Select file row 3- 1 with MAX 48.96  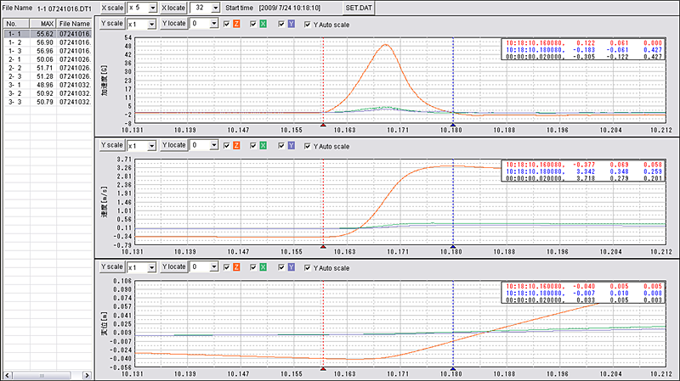point(48,85)
